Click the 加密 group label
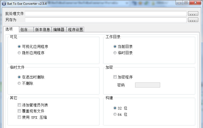This screenshot has width=203, height=128. coord(109,67)
